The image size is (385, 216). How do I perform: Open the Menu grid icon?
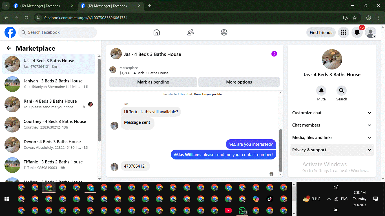pos(343,32)
